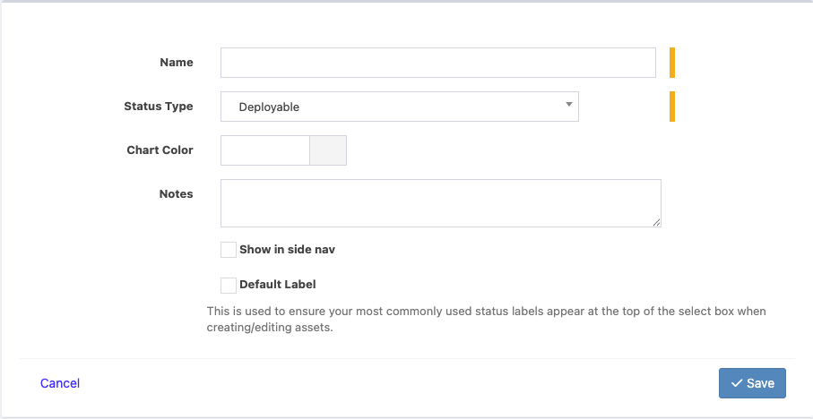Open the Status Type dropdown showing Deployable
The width and height of the screenshot is (813, 419).
coord(399,107)
